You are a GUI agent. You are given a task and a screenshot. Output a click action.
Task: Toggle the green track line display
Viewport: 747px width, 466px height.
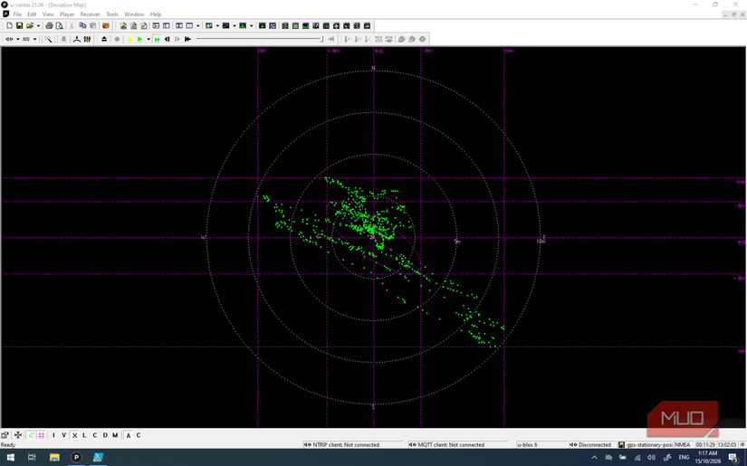coord(32,435)
